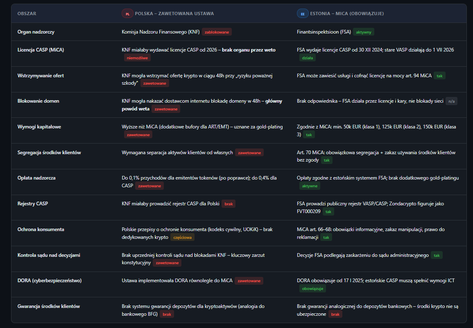Select the 'Wstrzymywanie ofert' row label

[x=41, y=76]
